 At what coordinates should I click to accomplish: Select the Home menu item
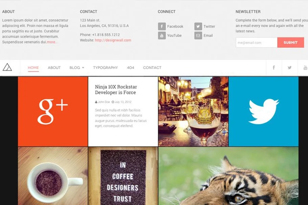coord(33,68)
